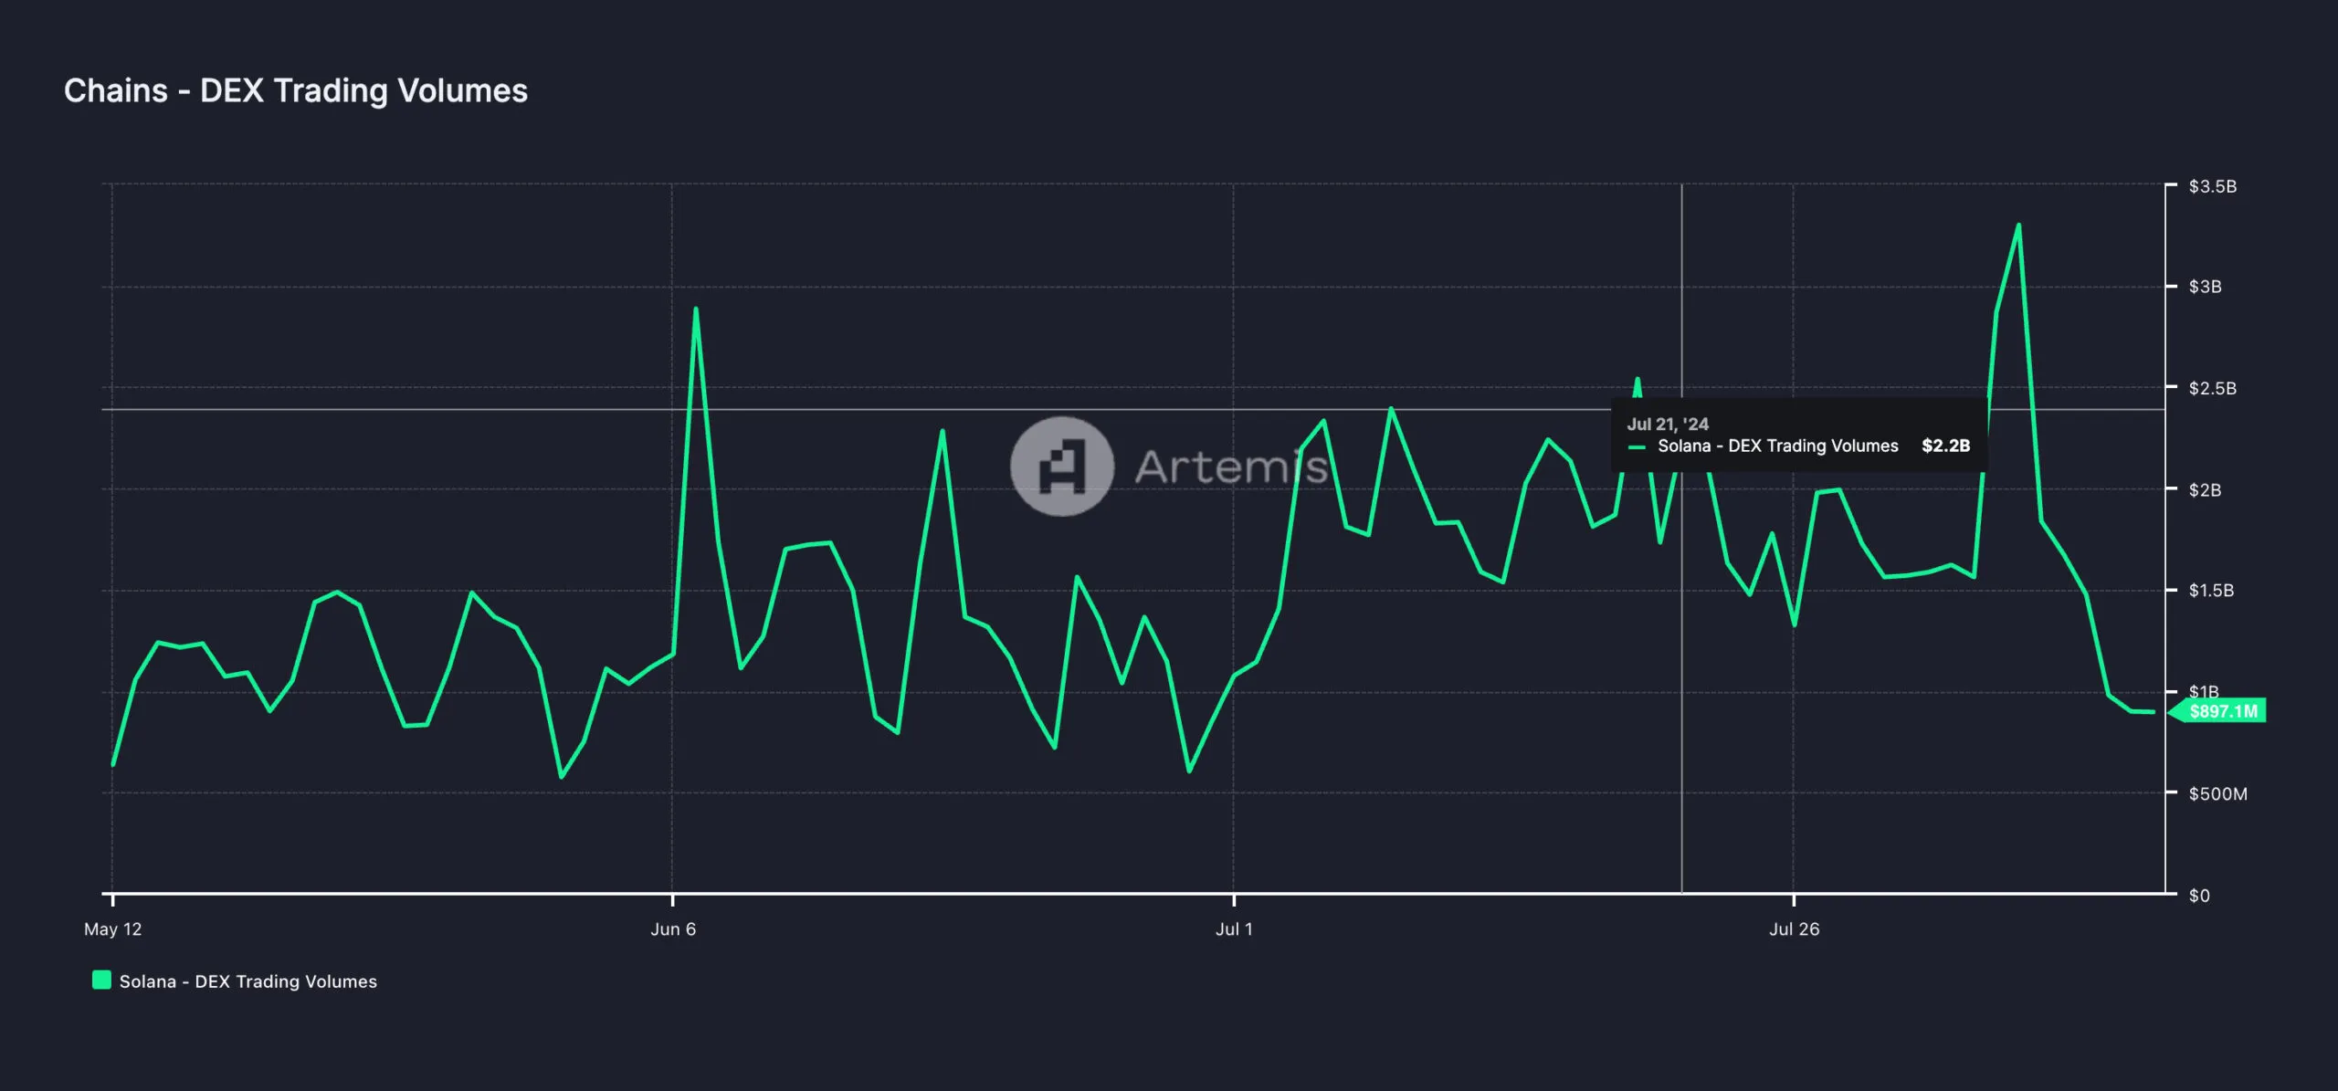
Task: Click the Solana - DEX Trading Volumes tooltip text
Action: coord(1779,447)
